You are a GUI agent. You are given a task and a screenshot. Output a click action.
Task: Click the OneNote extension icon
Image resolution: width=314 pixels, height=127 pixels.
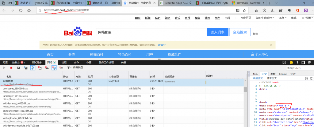[306, 10]
